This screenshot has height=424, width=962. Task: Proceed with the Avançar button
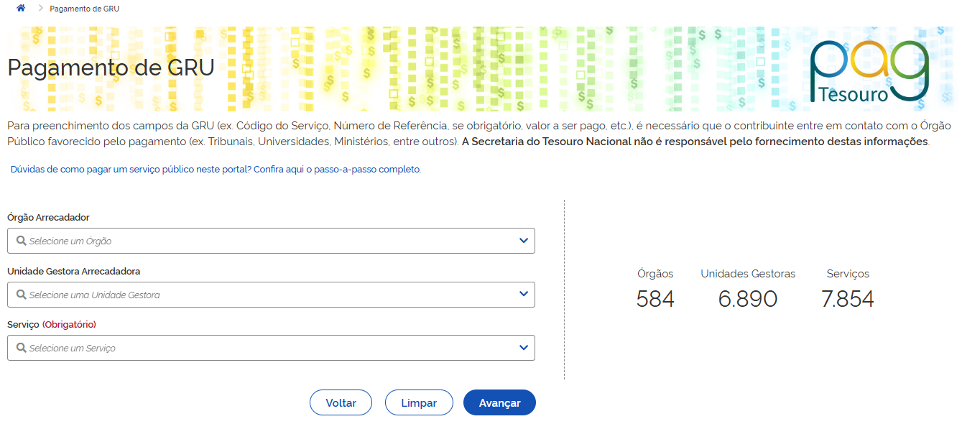499,403
